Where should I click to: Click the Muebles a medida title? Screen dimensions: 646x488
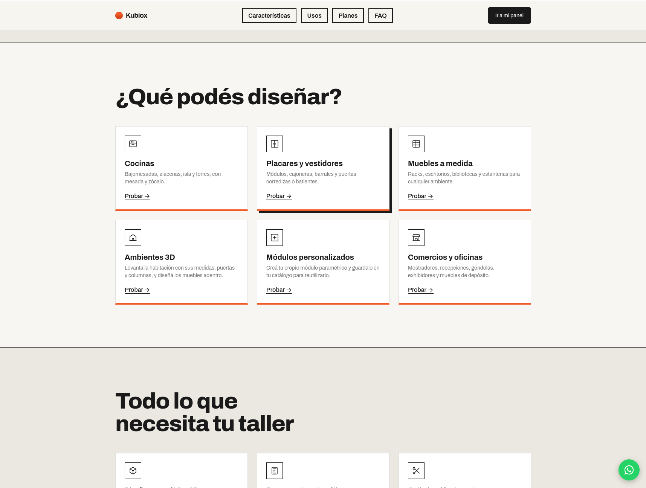(440, 163)
